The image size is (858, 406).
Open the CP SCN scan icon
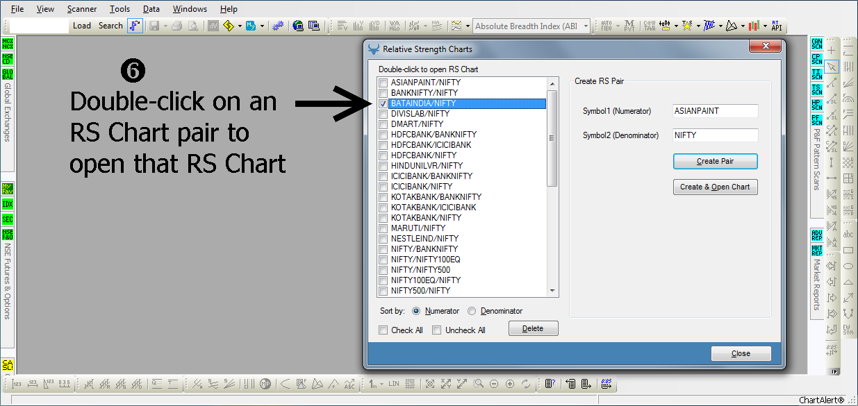pos(817,59)
